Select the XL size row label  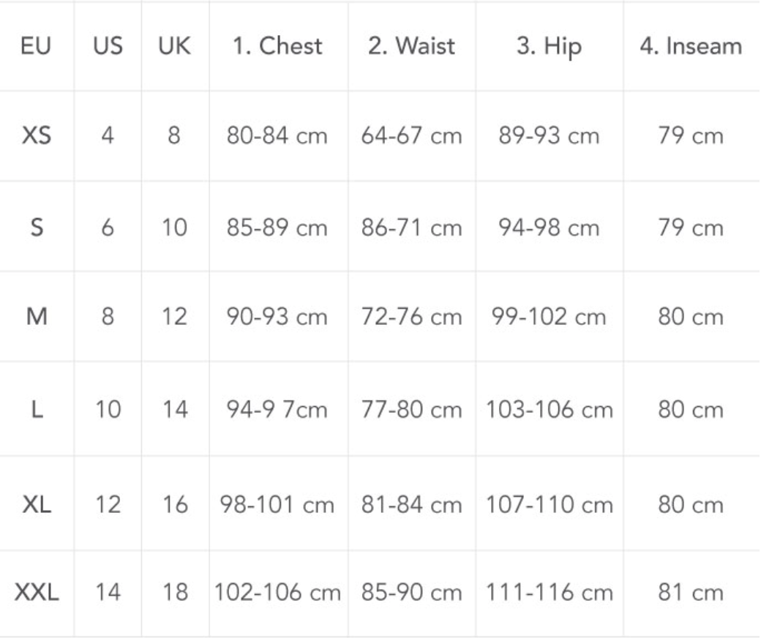(36, 506)
